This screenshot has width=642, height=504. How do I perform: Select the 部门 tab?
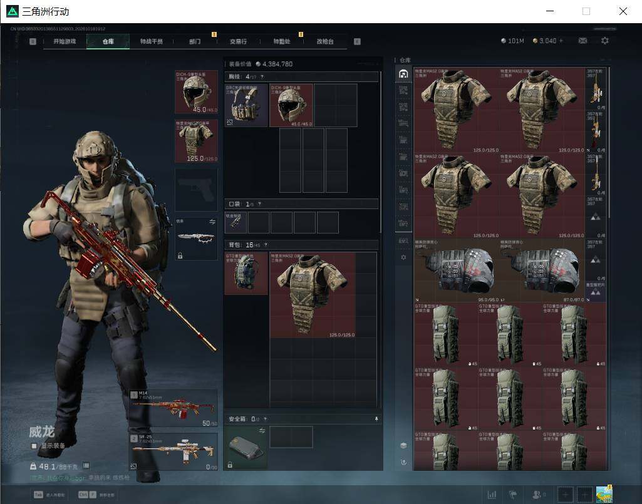tap(195, 41)
